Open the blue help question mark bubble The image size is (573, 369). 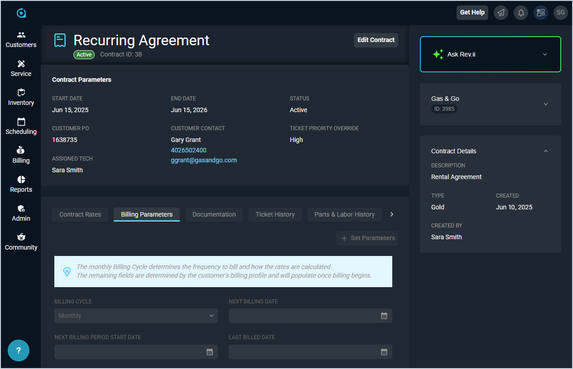19,350
